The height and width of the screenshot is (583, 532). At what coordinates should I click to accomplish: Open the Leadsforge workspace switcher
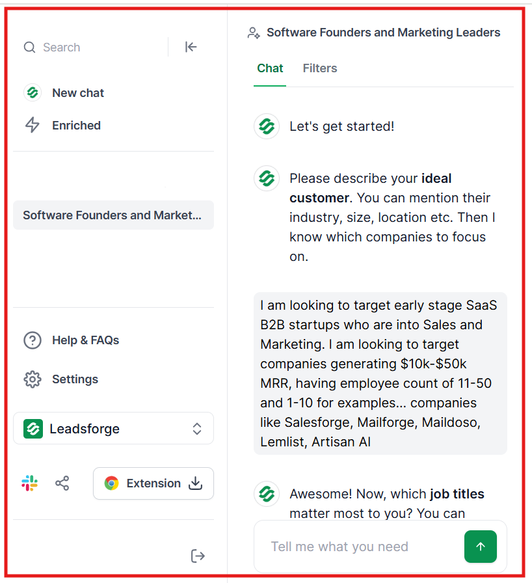[113, 428]
